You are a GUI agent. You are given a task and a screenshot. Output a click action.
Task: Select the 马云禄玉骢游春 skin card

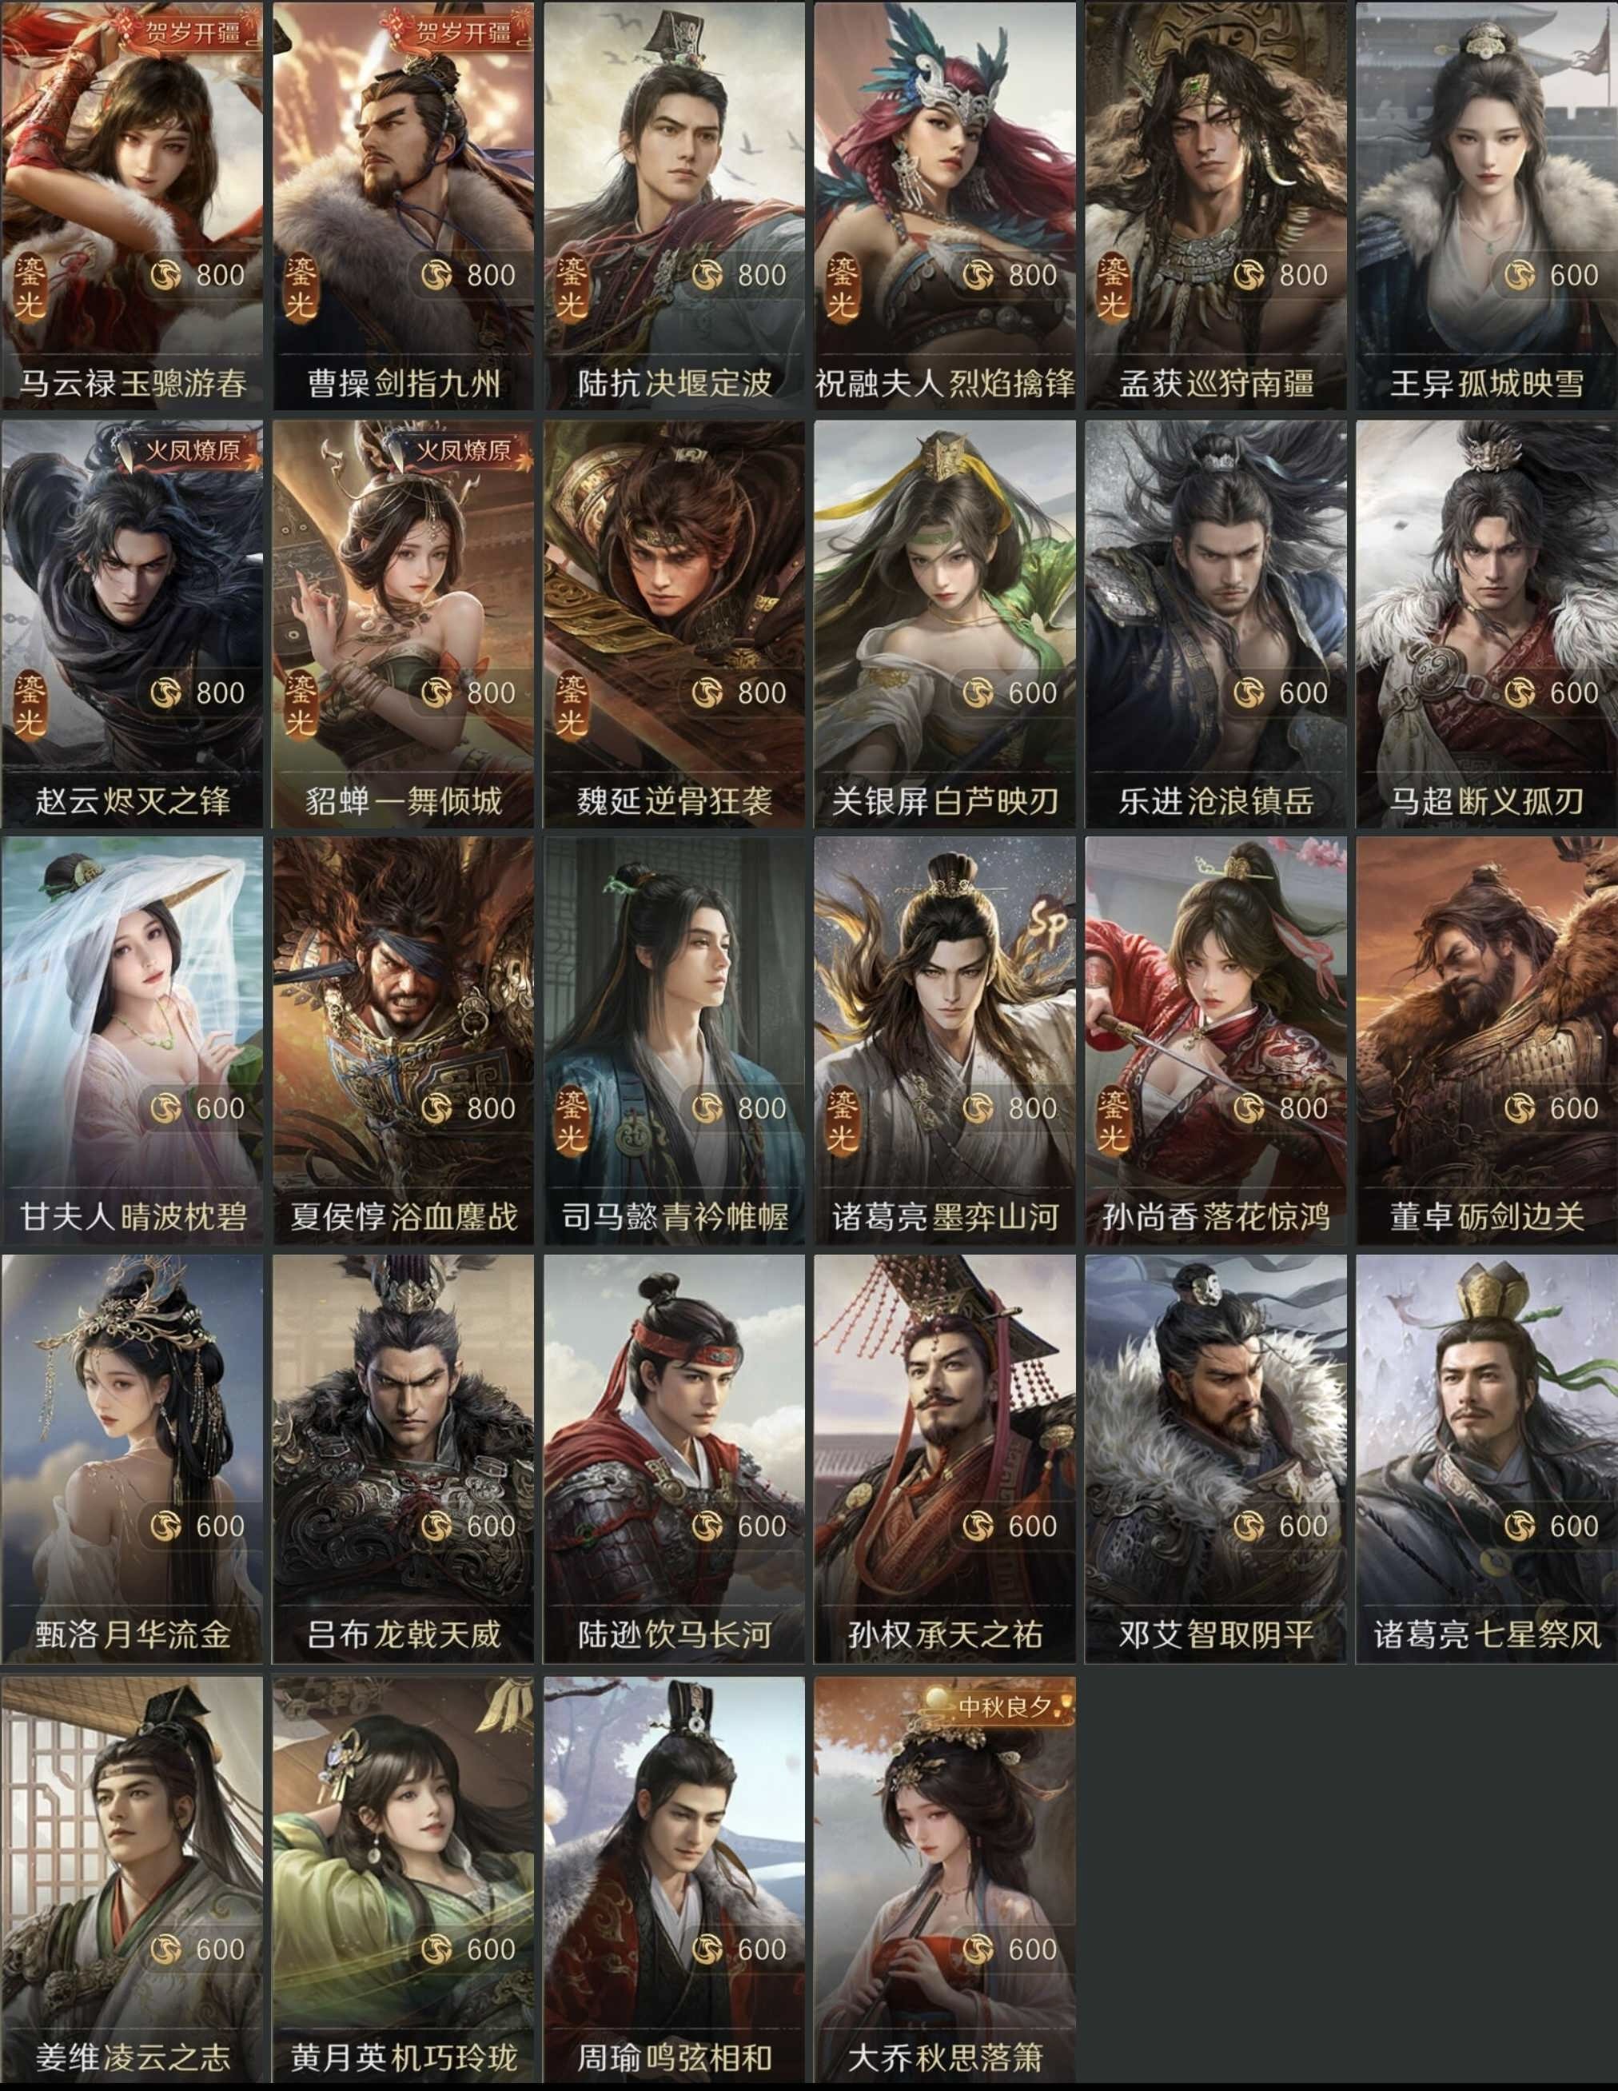tap(132, 206)
